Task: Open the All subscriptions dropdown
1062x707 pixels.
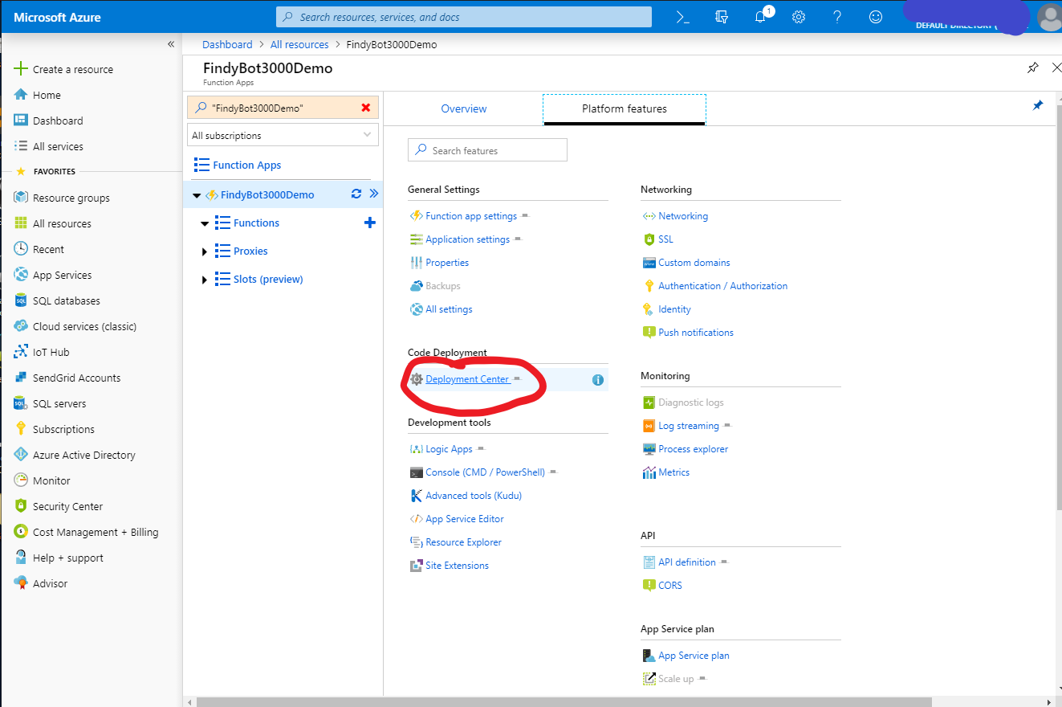Action: point(283,135)
